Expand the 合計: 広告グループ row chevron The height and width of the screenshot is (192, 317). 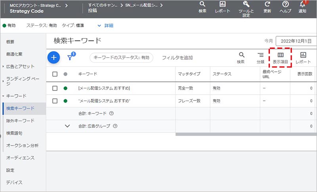coord(67,126)
